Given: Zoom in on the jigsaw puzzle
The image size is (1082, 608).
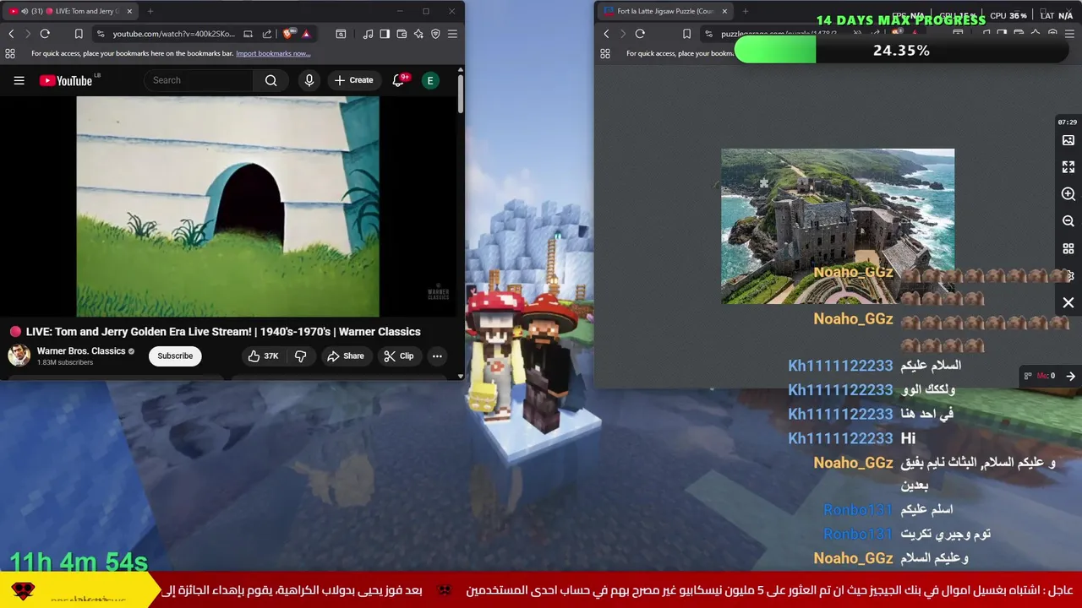Looking at the screenshot, I should click(1068, 194).
